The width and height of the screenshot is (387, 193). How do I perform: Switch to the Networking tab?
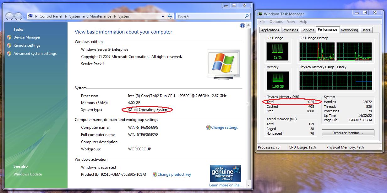[349, 30]
